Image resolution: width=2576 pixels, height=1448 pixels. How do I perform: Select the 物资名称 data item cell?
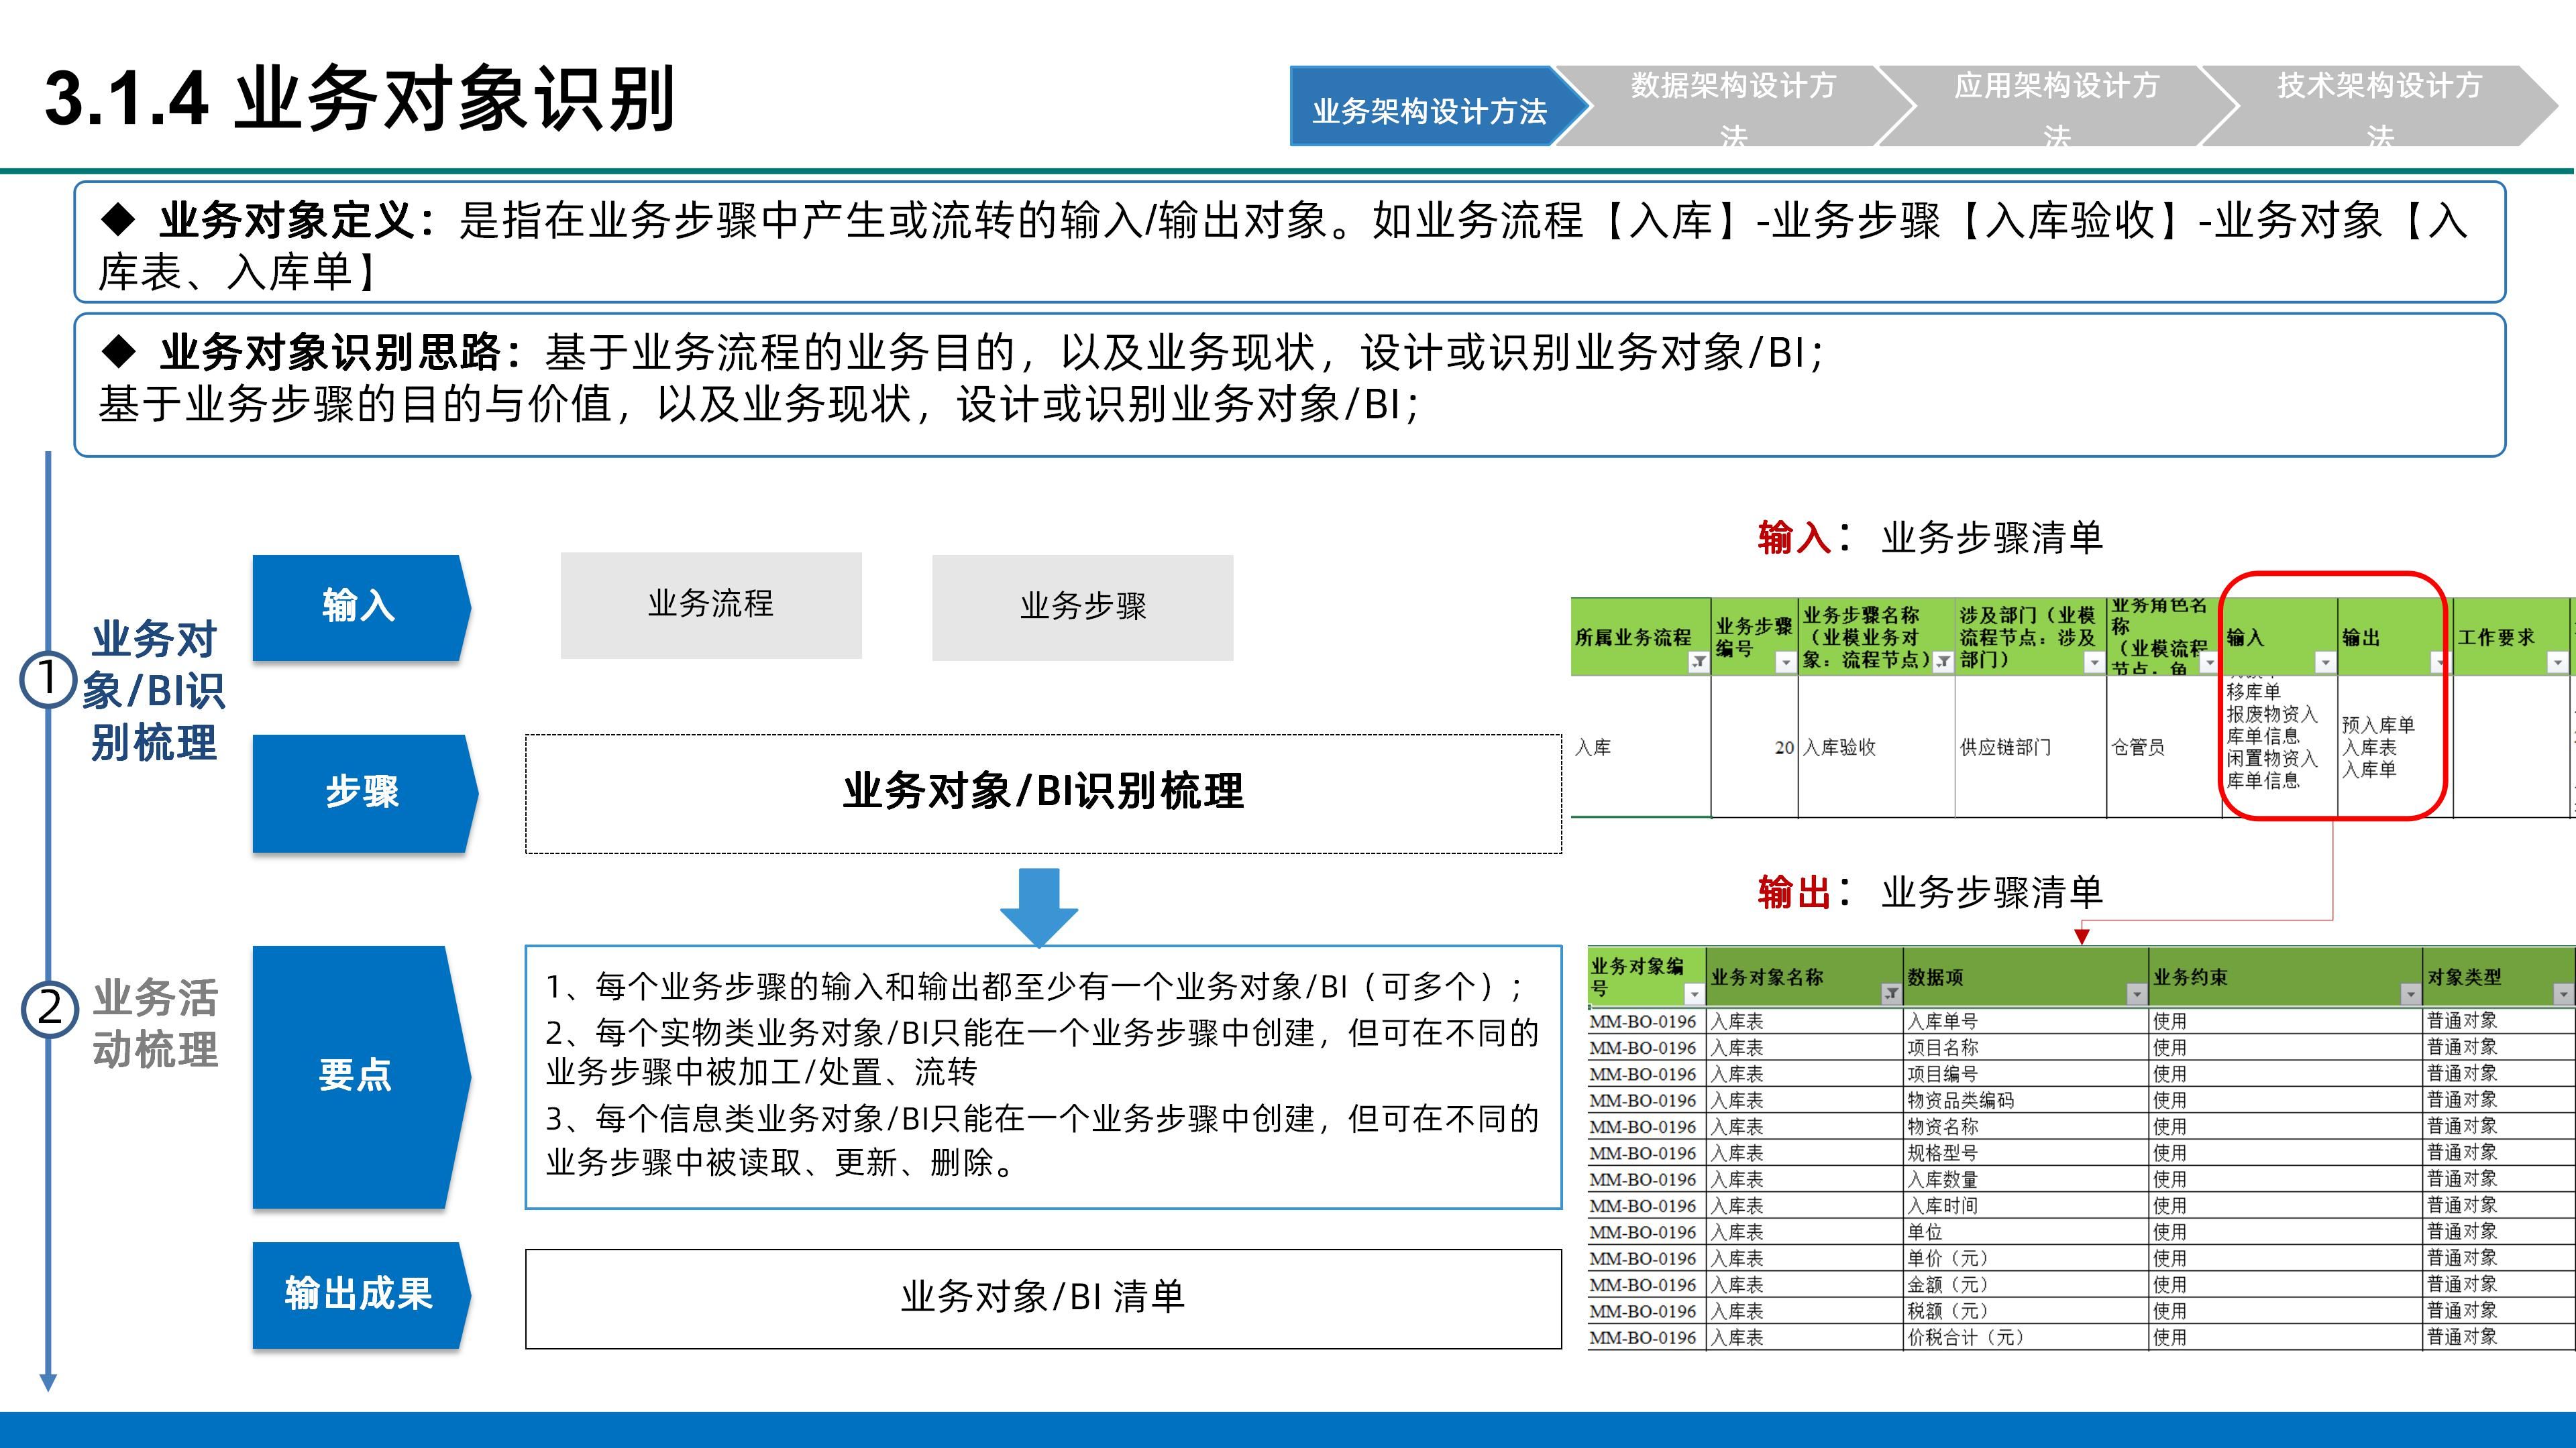pos(2026,1126)
